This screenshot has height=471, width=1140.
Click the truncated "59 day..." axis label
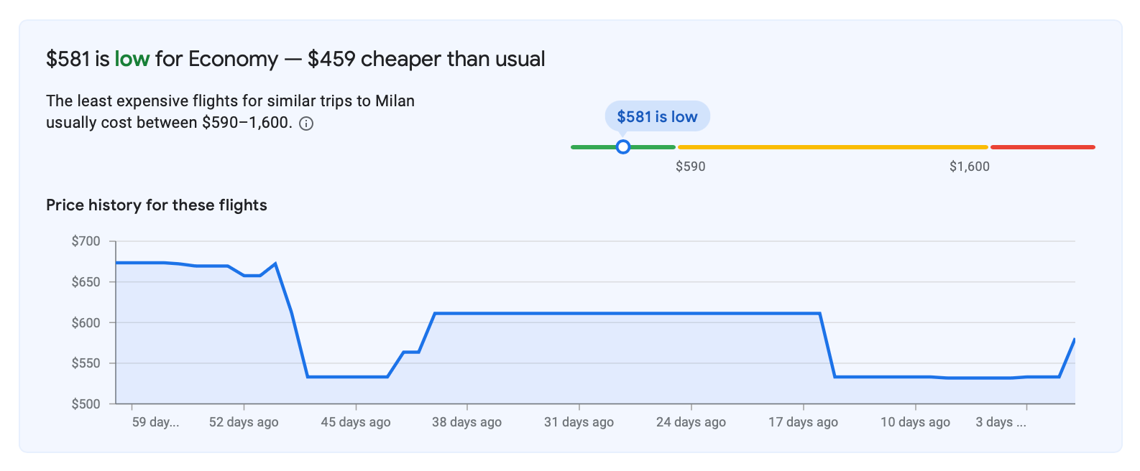coord(155,422)
